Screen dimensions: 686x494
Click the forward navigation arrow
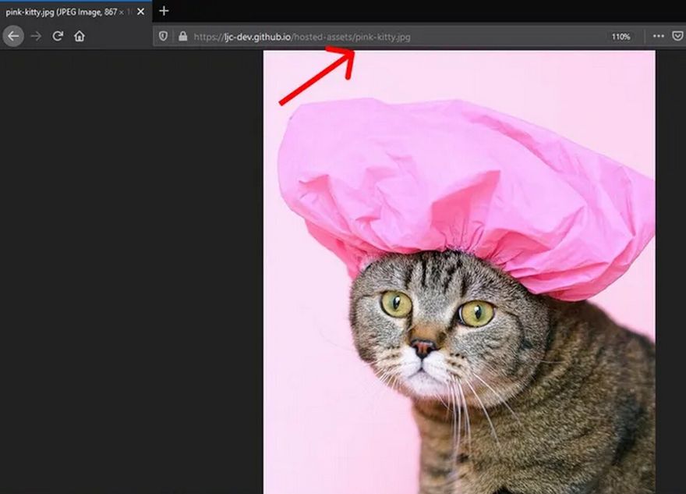(x=36, y=36)
